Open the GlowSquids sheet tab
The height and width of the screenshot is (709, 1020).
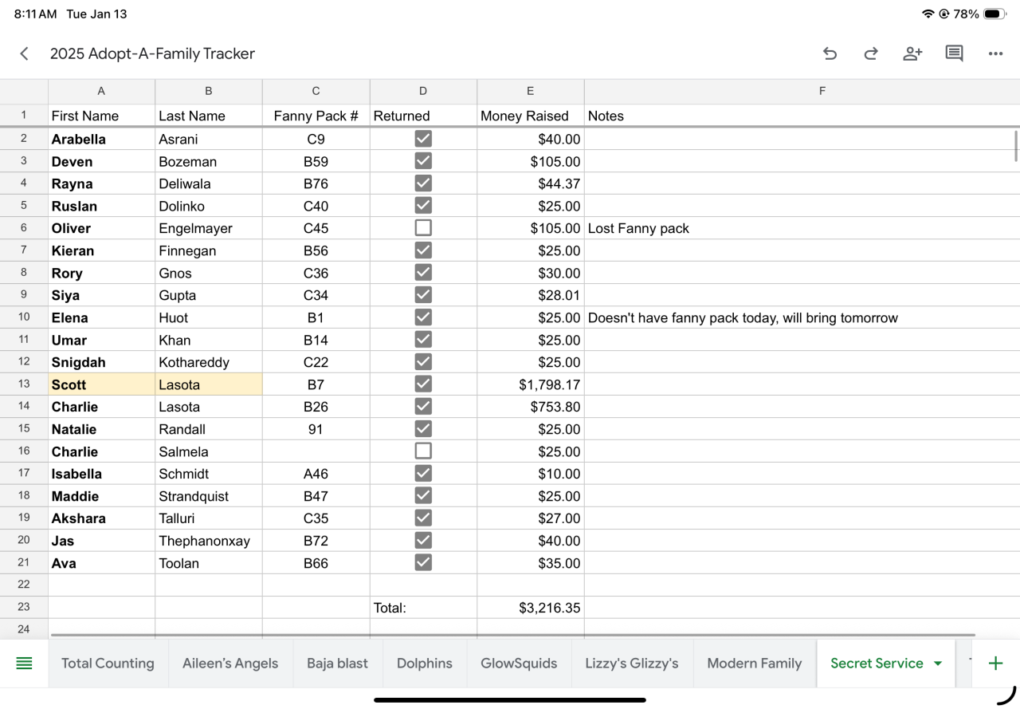tap(519, 663)
